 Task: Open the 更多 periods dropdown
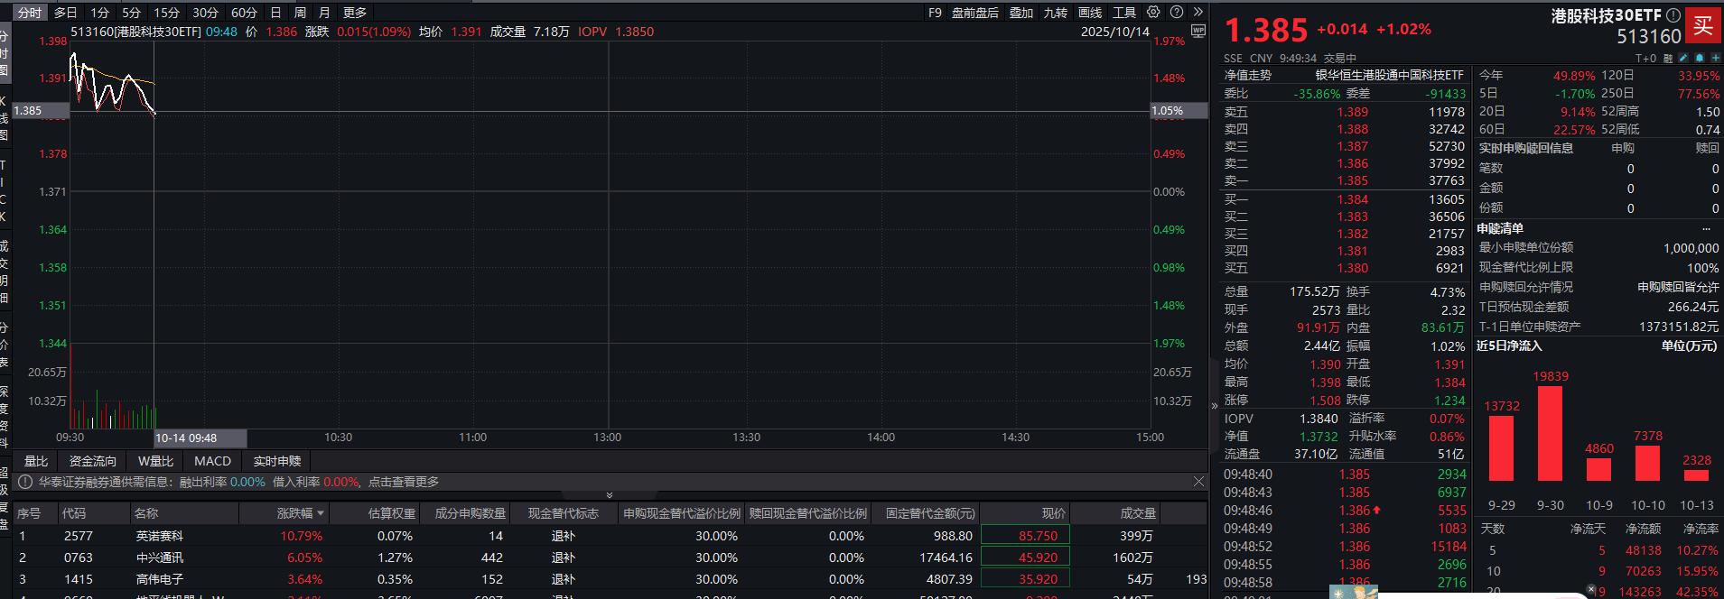[355, 13]
